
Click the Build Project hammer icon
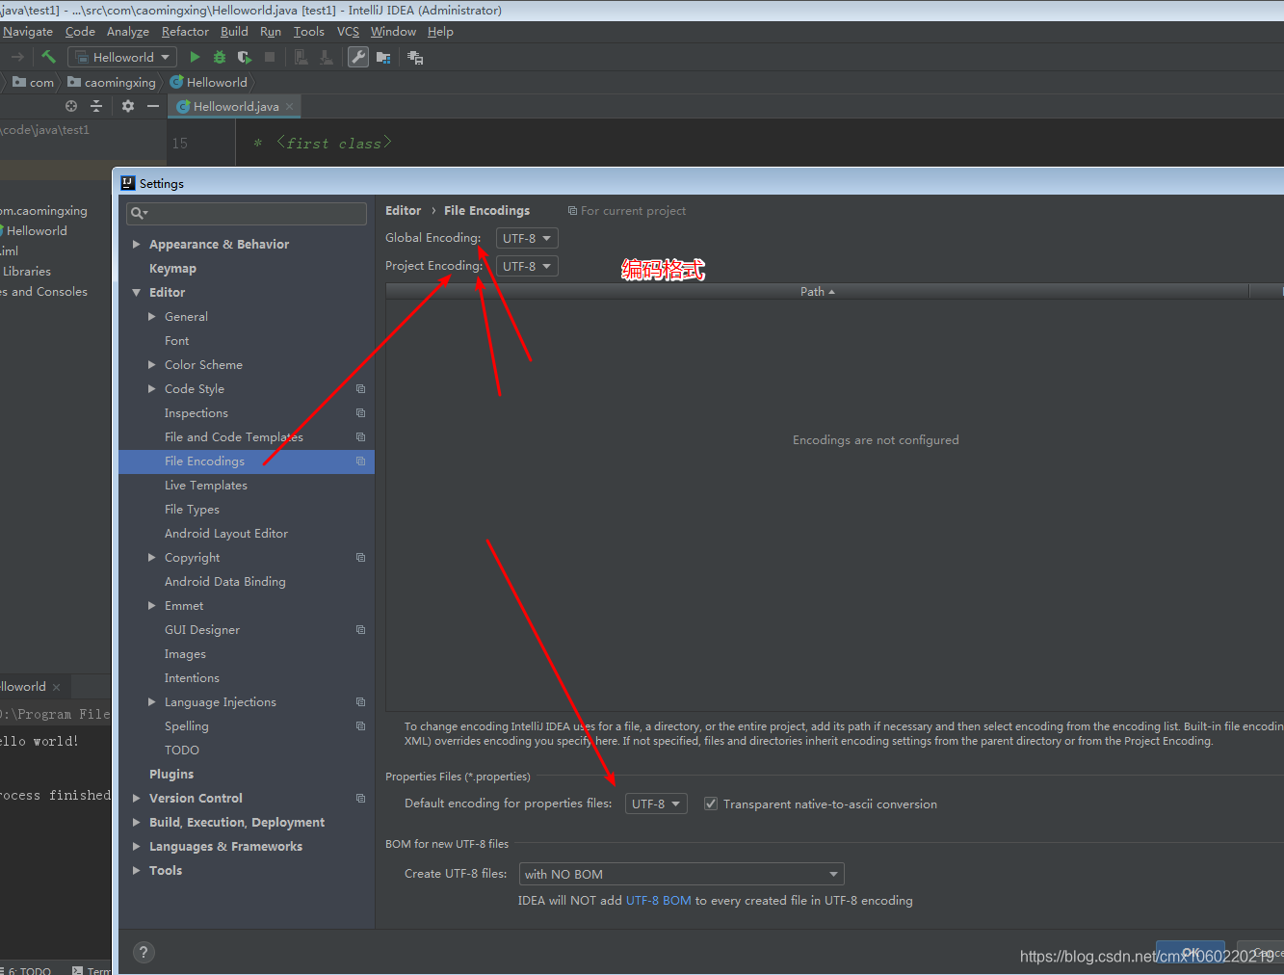click(49, 57)
